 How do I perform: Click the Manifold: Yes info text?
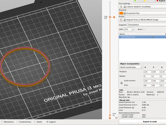(x=125, y=97)
